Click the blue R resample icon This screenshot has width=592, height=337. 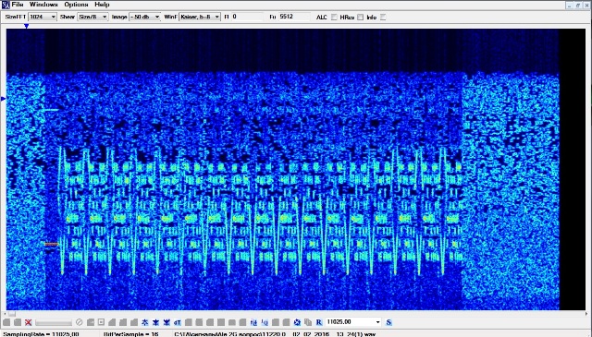click(318, 322)
